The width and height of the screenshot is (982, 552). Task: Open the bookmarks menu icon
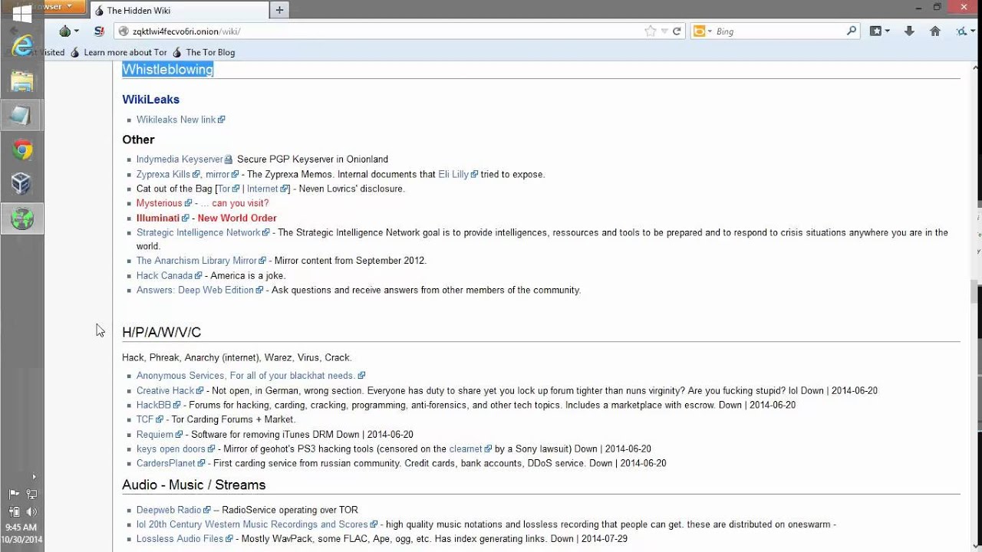[x=876, y=31]
